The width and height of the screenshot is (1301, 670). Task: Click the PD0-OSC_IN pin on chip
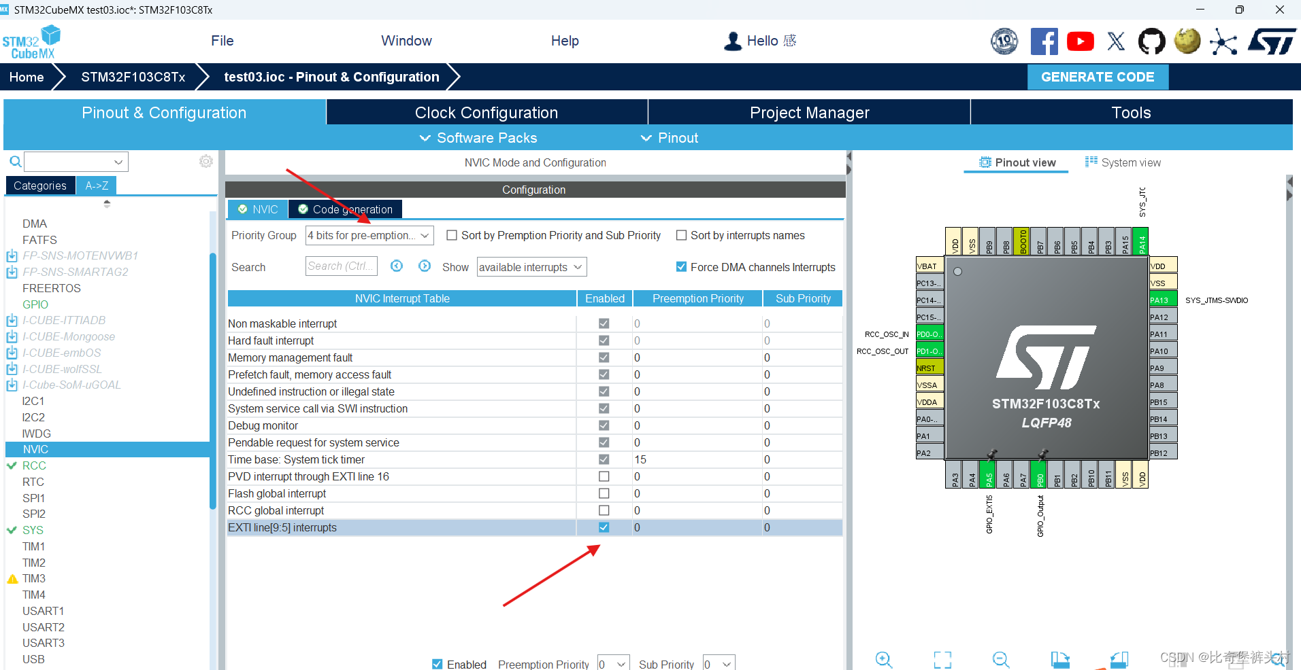pyautogui.click(x=929, y=334)
